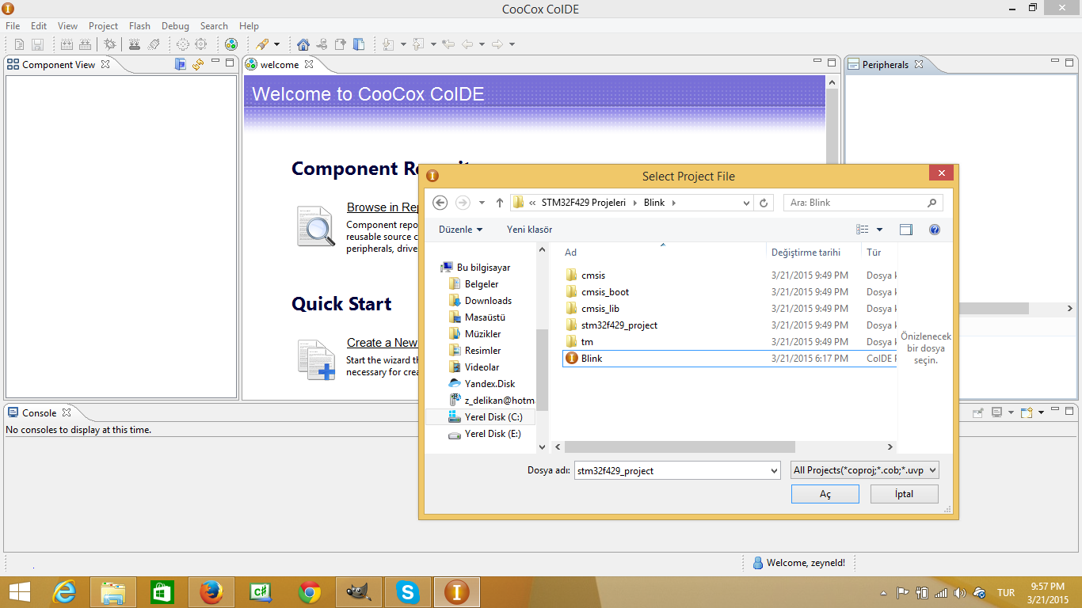
Task: Click the Next Annotation toolbar icon
Action: pos(388,44)
